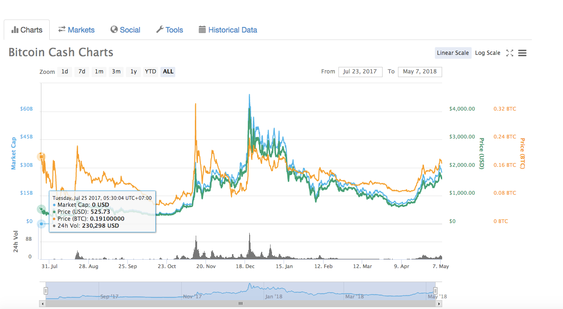Click the 0.32 BTC axis label
The width and height of the screenshot is (563, 309).
click(x=505, y=109)
